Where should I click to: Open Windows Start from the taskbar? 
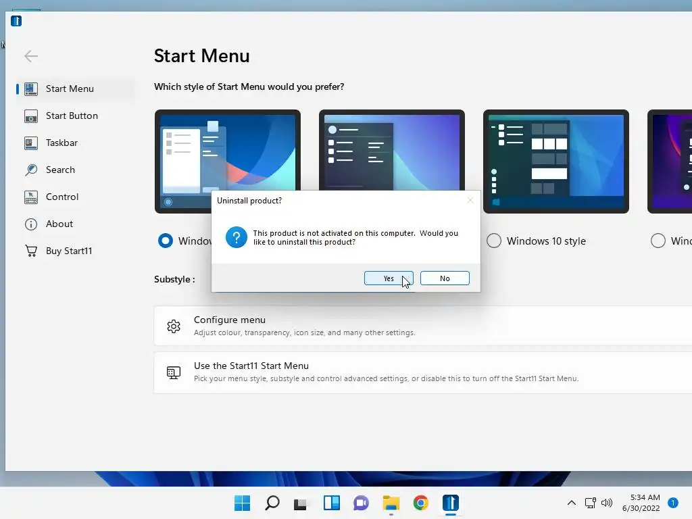[243, 503]
